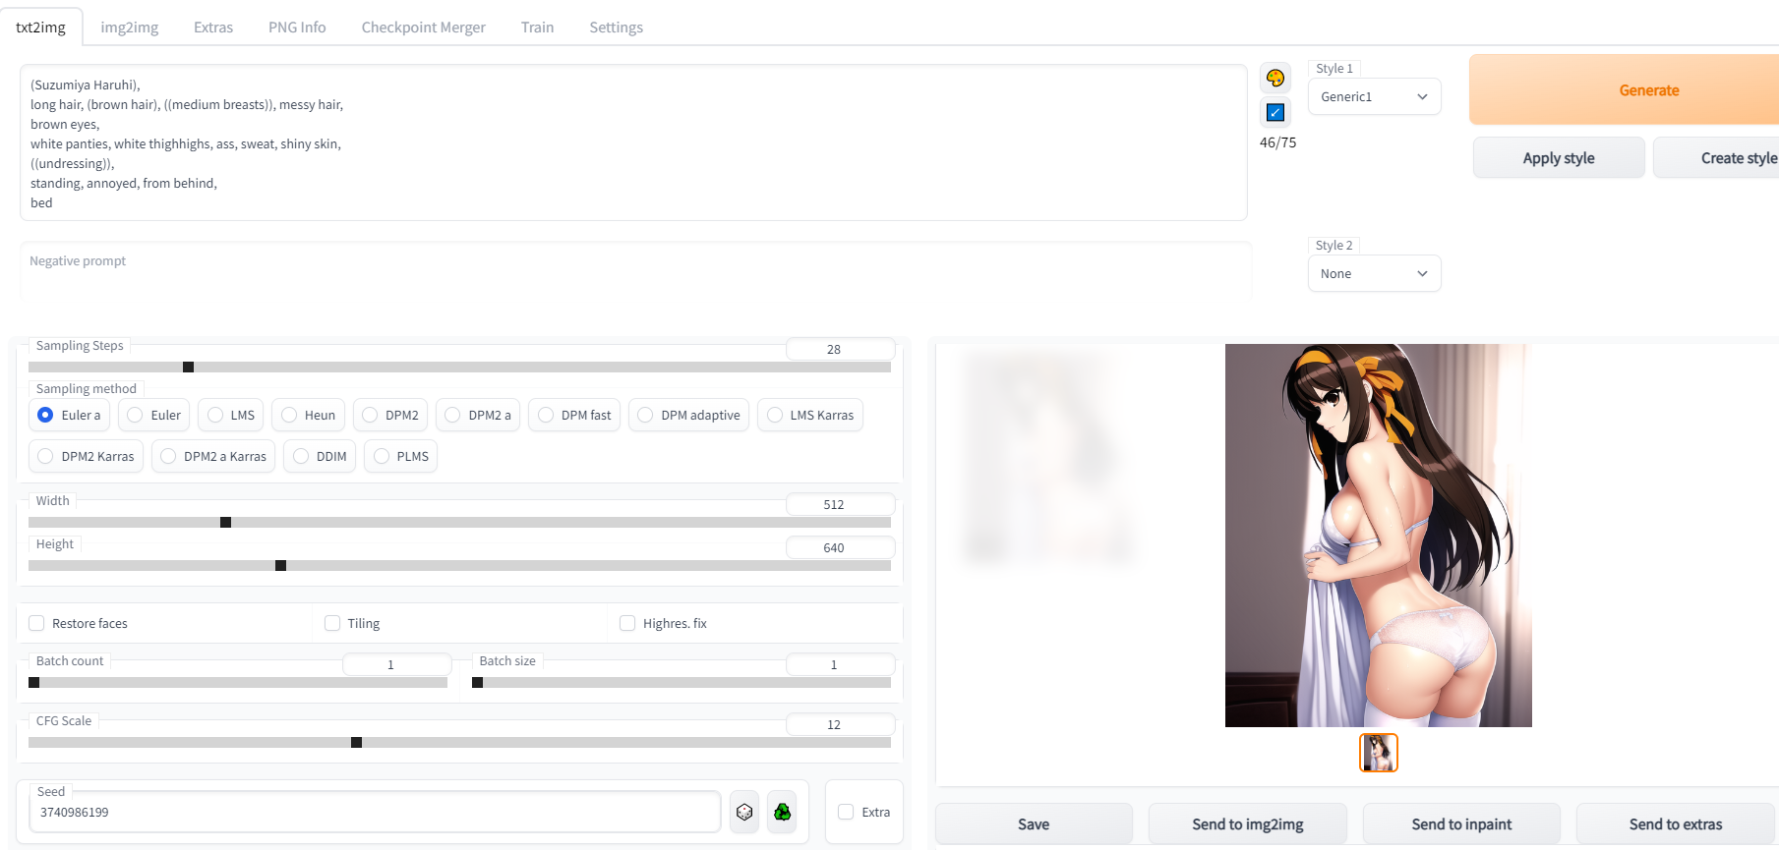Click the Sampling Steps number field
This screenshot has width=1779, height=850.
[x=840, y=349]
